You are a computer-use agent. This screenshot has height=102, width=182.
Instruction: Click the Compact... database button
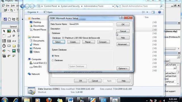coord(104,42)
